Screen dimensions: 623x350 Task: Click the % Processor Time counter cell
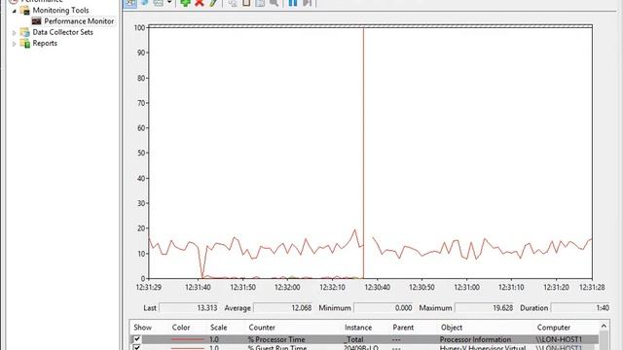[x=276, y=339]
